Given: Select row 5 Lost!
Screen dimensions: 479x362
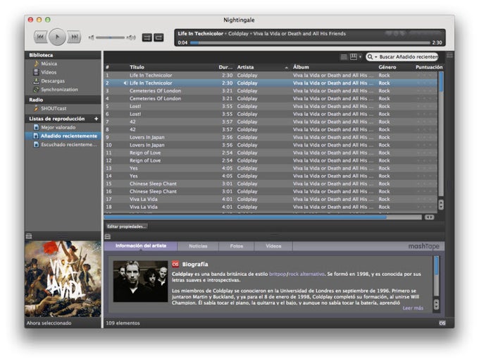Looking at the screenshot, I should point(270,106).
